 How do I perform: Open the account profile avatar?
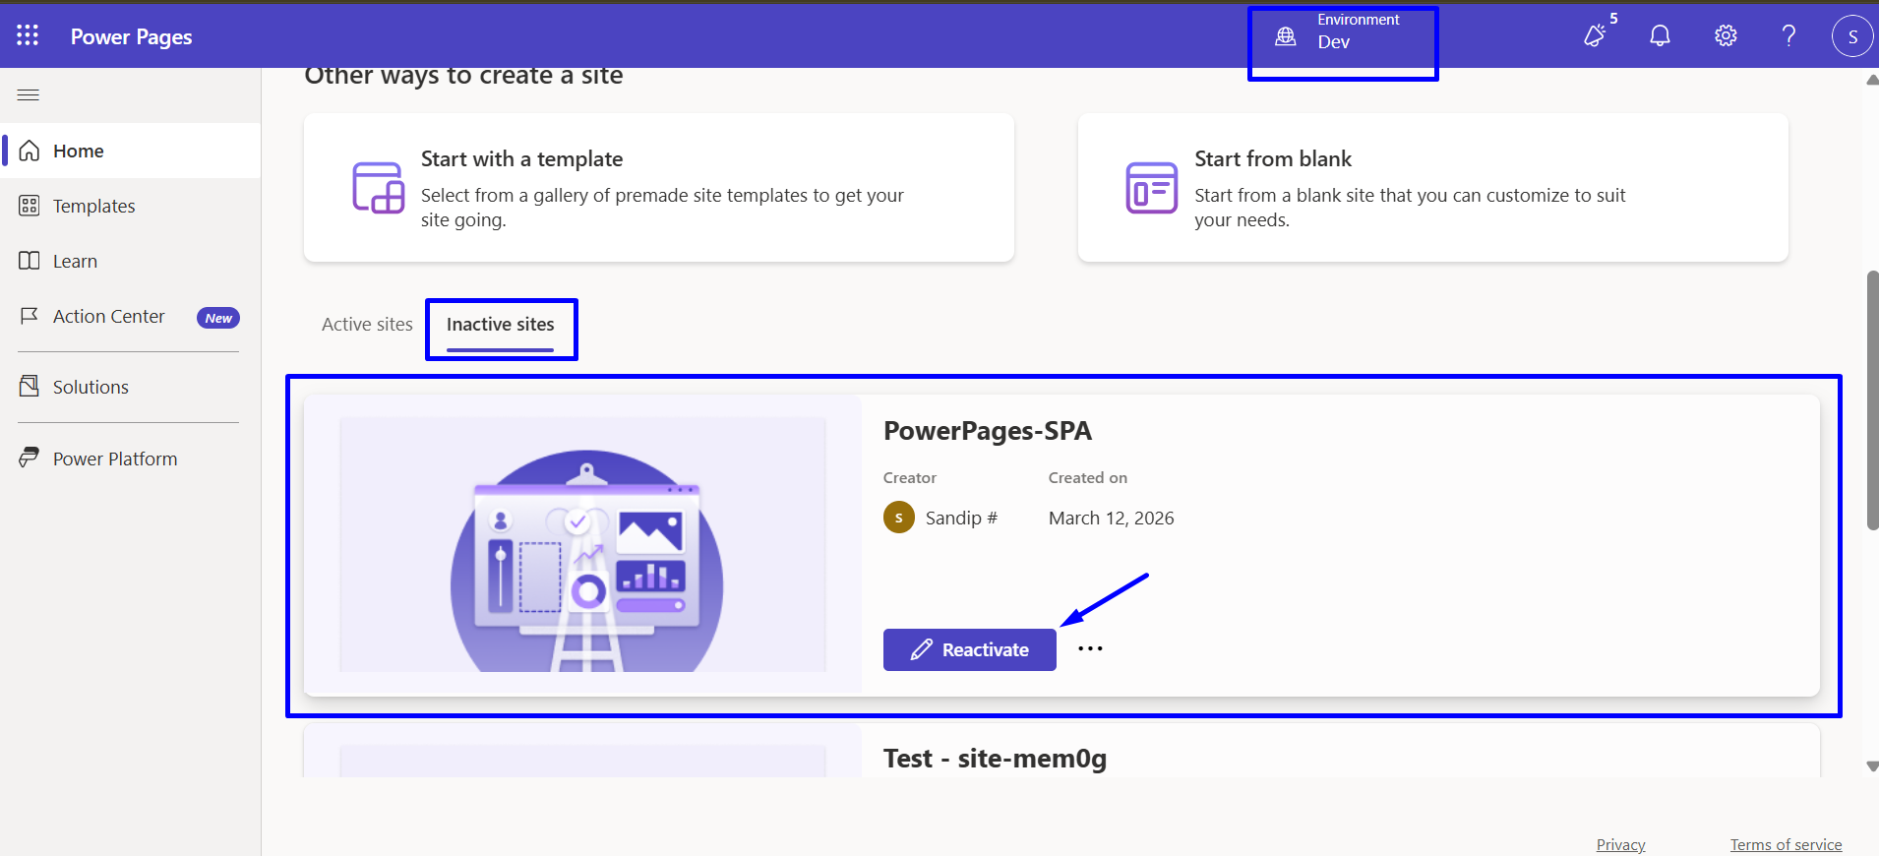pyautogui.click(x=1851, y=36)
